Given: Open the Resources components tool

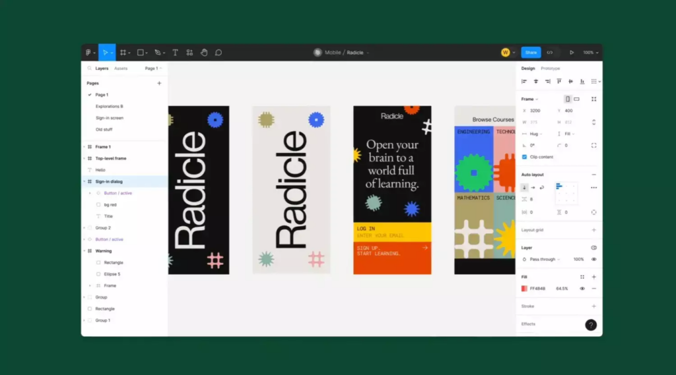Looking at the screenshot, I should (189, 53).
